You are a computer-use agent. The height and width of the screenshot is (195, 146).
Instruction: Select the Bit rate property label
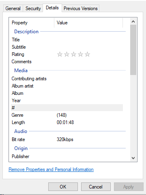click(x=18, y=139)
